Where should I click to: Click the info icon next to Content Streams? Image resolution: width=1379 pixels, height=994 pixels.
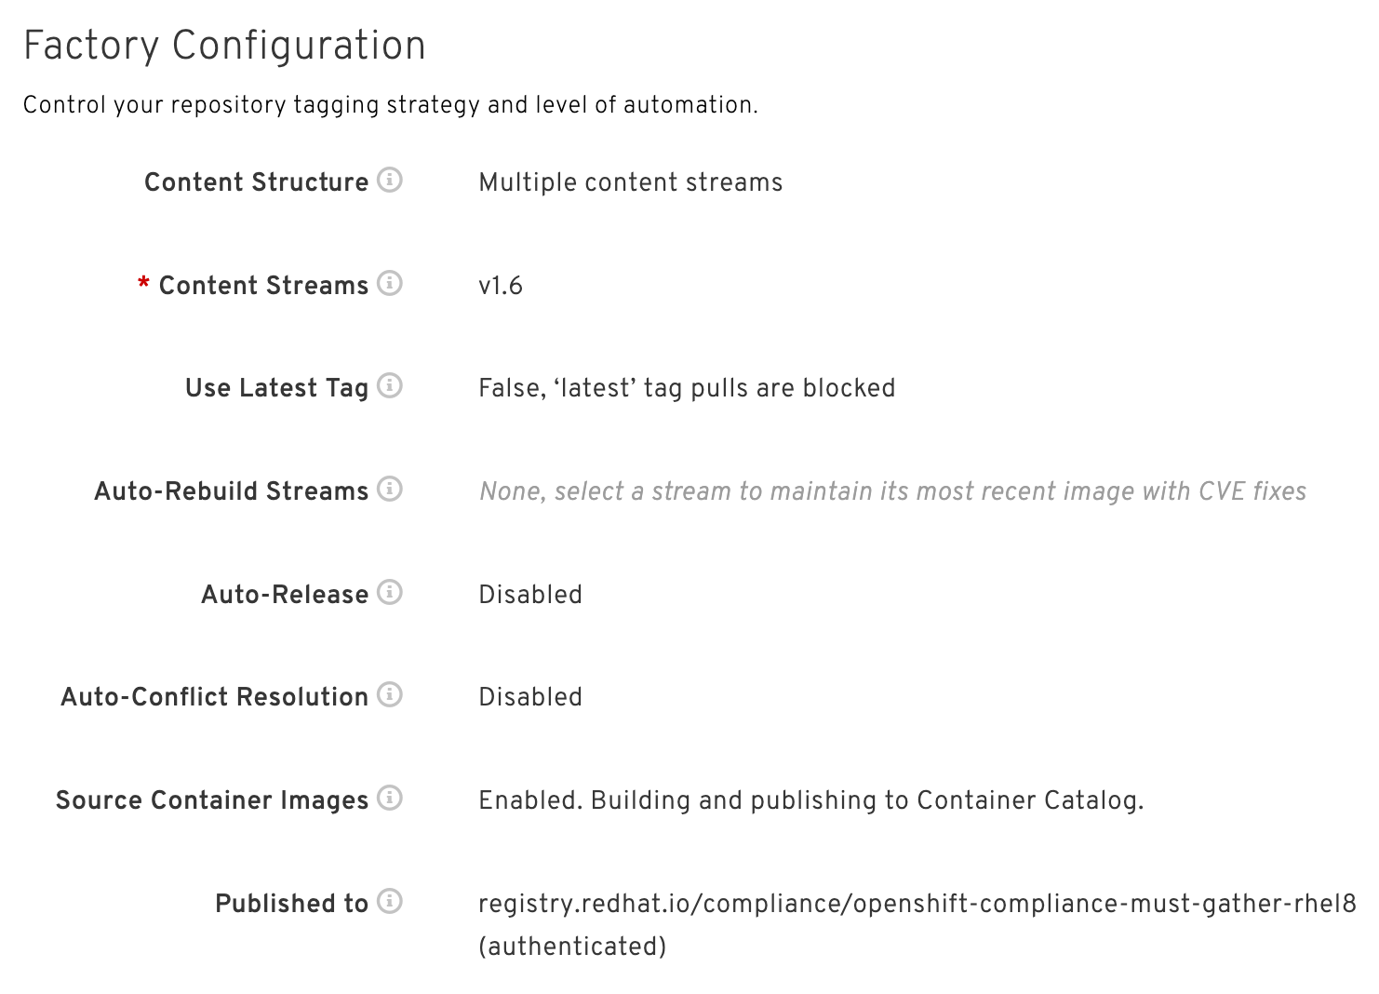click(x=390, y=283)
